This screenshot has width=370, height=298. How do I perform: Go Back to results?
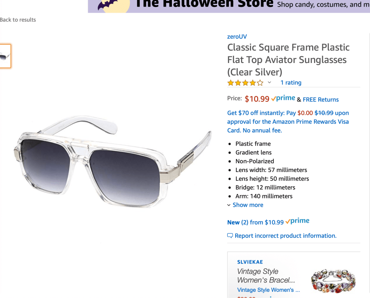tap(18, 20)
